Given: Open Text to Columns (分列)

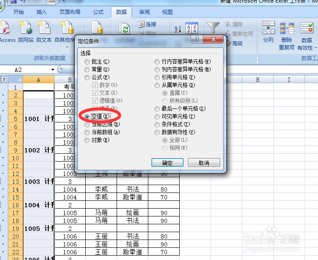Looking at the screenshot, I should point(268,31).
